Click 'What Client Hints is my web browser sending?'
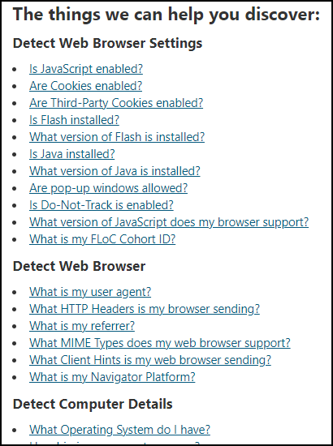The image size is (333, 446). 149,360
